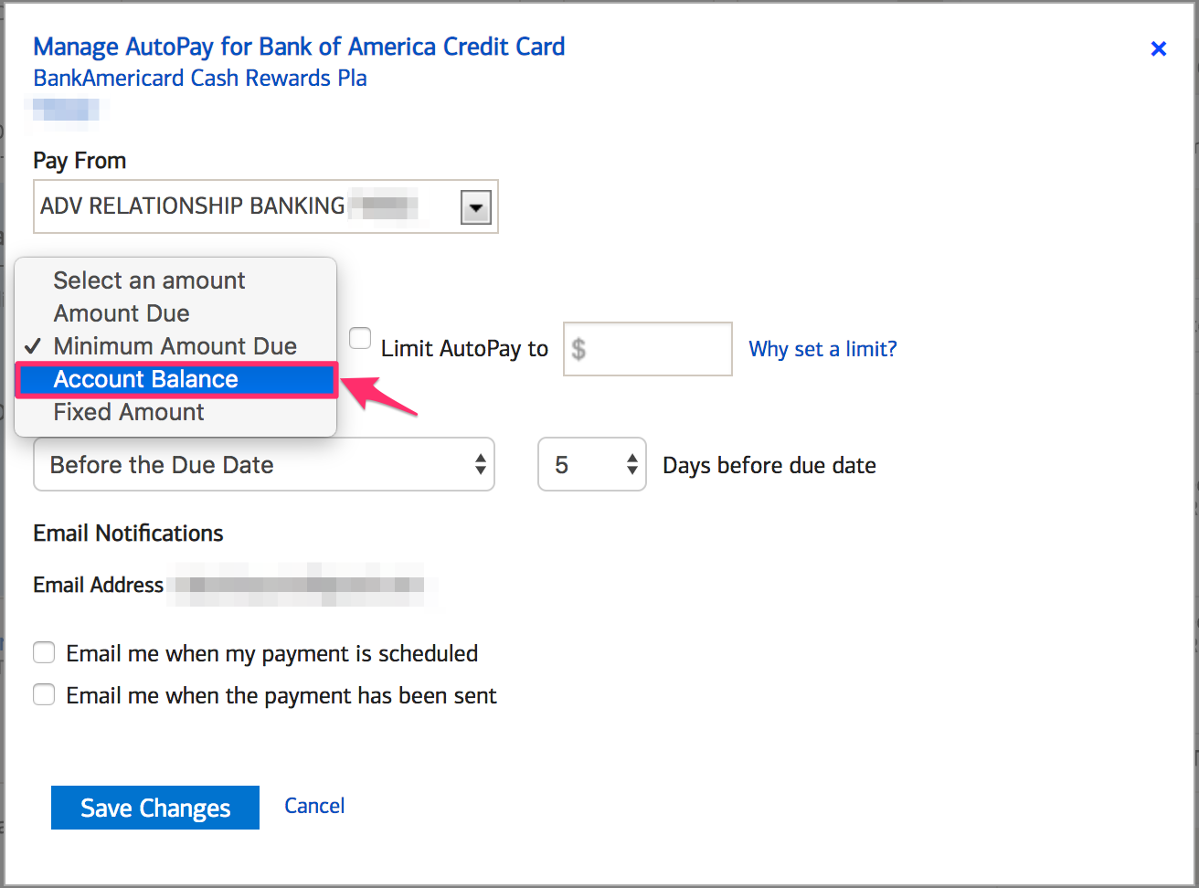Click the ADV RELATIONSHIP BANKING account field
Image resolution: width=1199 pixels, height=888 pixels.
coord(266,206)
